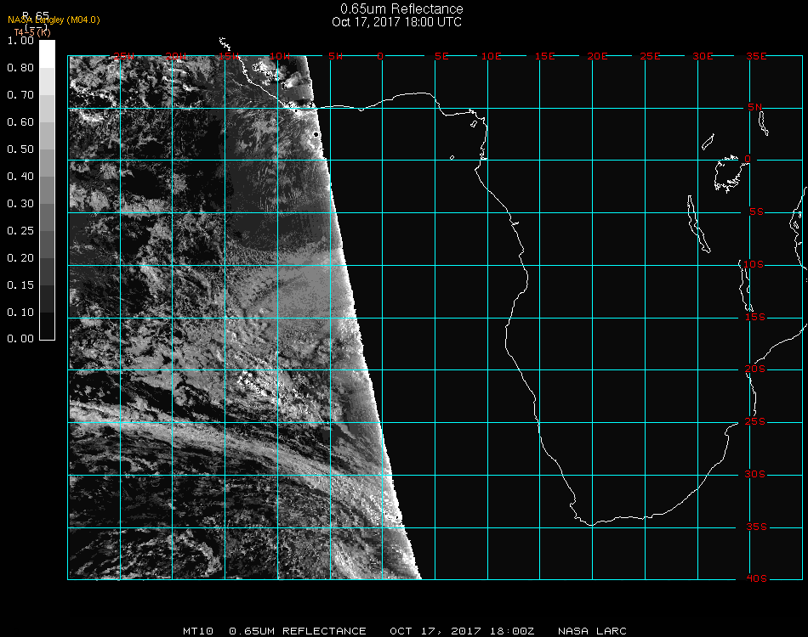Click the '0' longitude label on top axis
The width and height of the screenshot is (808, 637).
[x=380, y=56]
